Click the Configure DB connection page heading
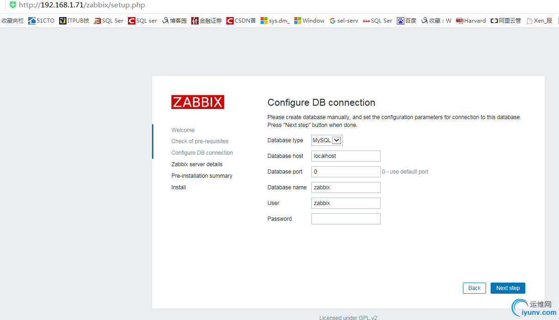This screenshot has width=559, height=320. click(x=322, y=103)
